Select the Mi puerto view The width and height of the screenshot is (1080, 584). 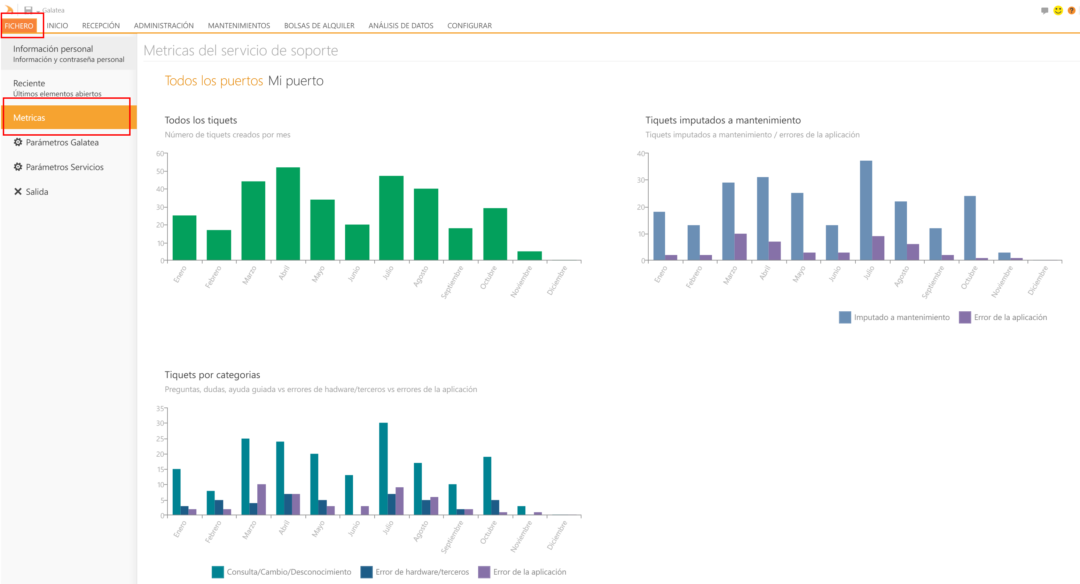point(296,80)
